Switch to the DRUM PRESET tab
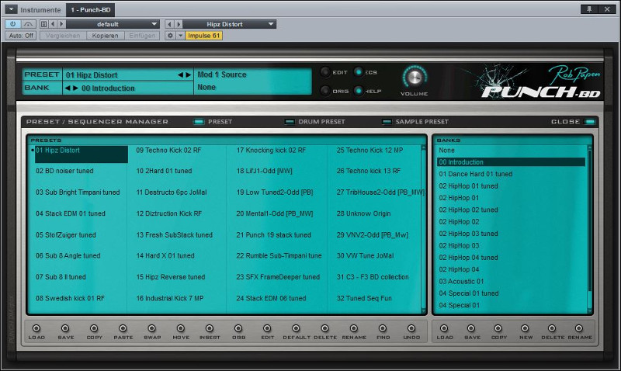621x371 pixels. click(x=315, y=122)
